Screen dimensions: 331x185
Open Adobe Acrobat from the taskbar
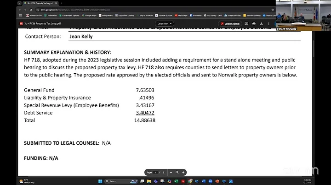pyautogui.click(x=183, y=181)
